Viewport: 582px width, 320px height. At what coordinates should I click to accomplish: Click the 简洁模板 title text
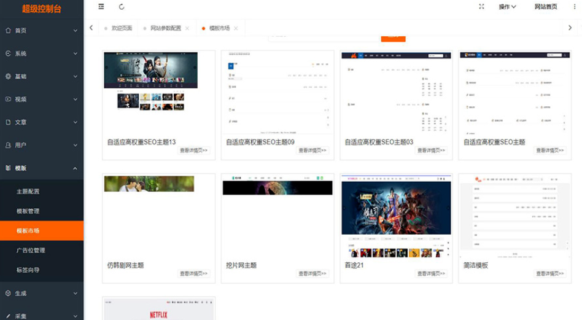(475, 265)
